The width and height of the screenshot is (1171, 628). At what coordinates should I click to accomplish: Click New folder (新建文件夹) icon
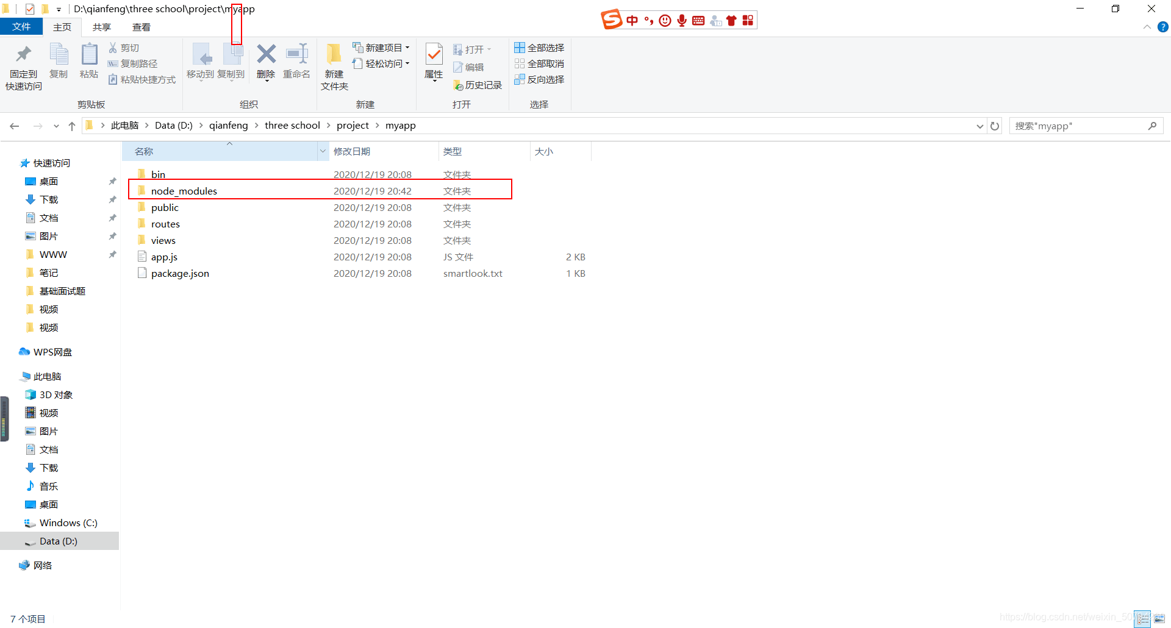(334, 54)
